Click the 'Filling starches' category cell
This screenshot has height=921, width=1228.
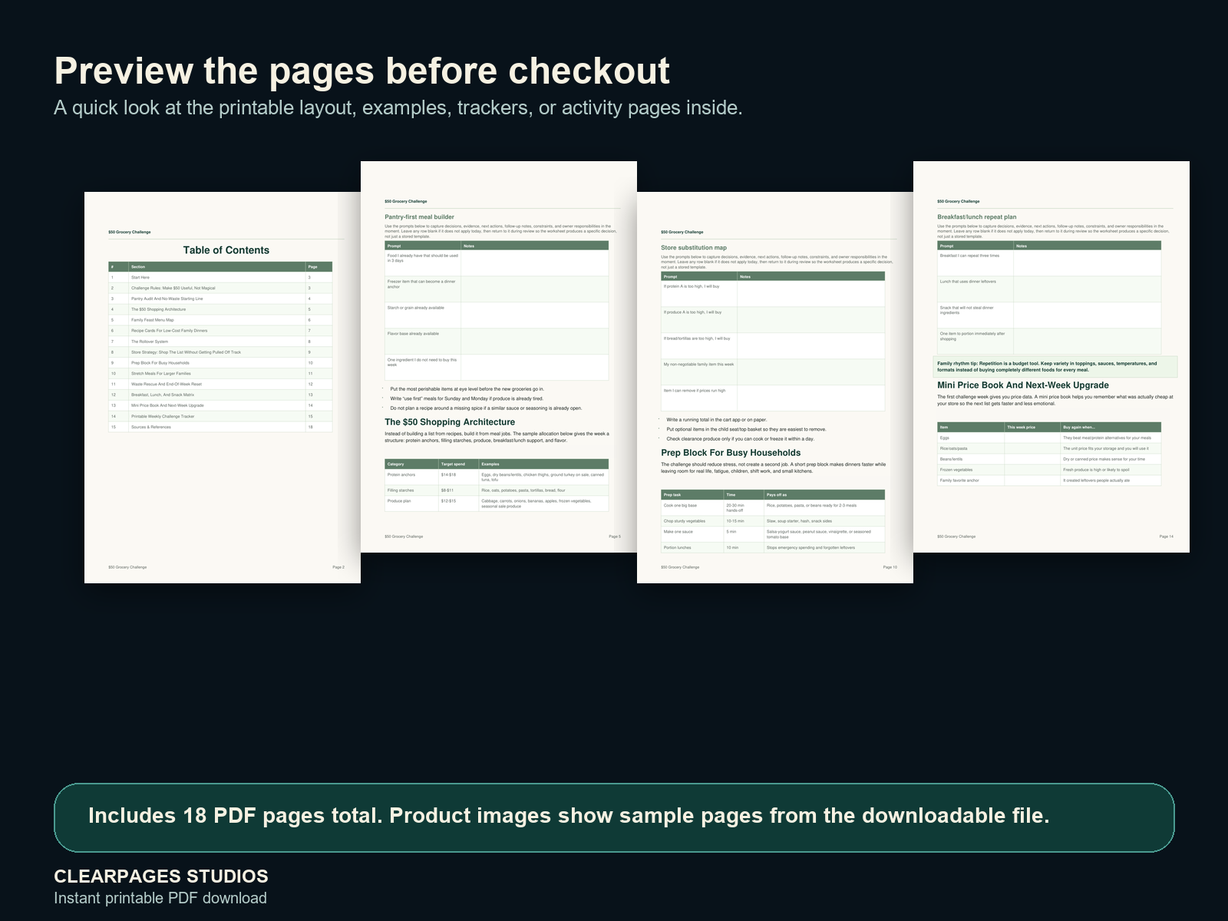coord(411,490)
